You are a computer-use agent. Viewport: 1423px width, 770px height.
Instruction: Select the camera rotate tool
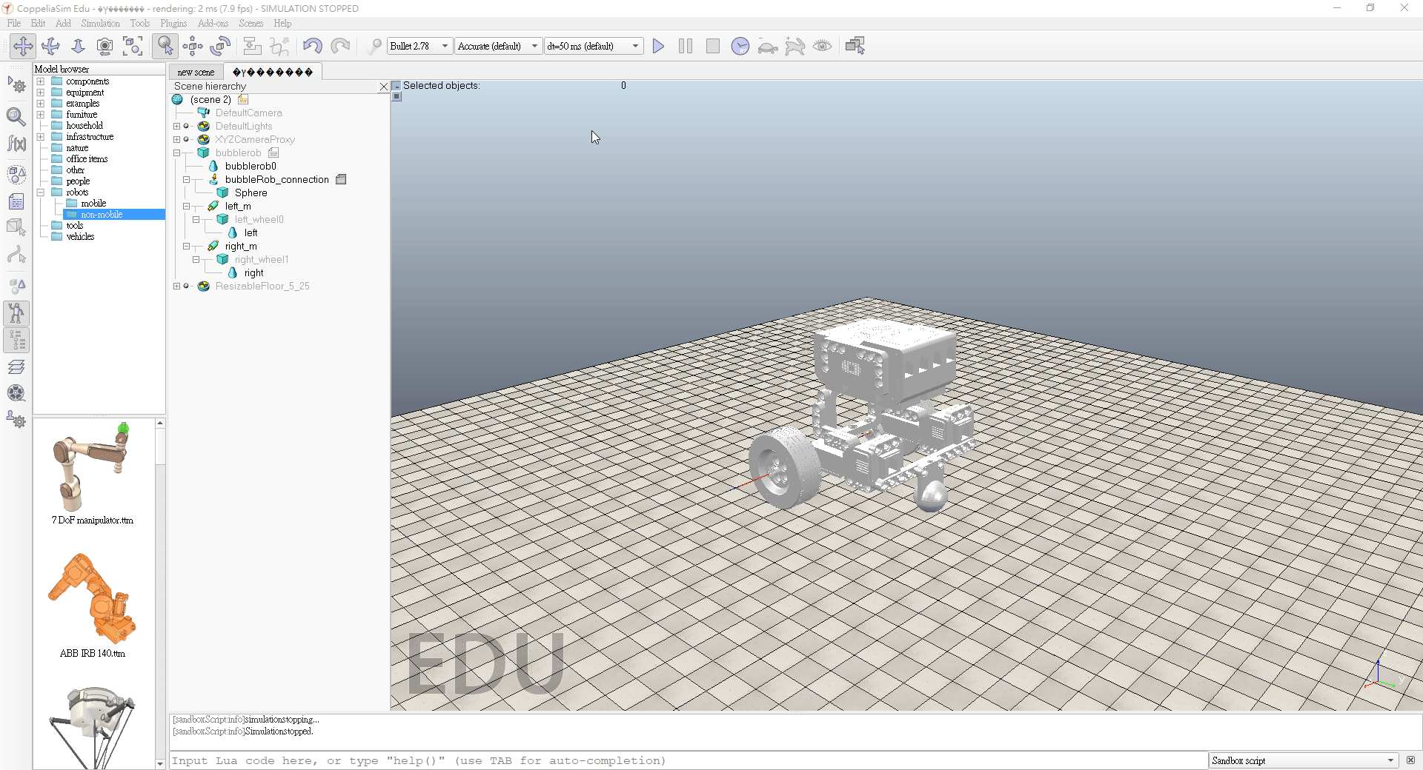(x=50, y=46)
